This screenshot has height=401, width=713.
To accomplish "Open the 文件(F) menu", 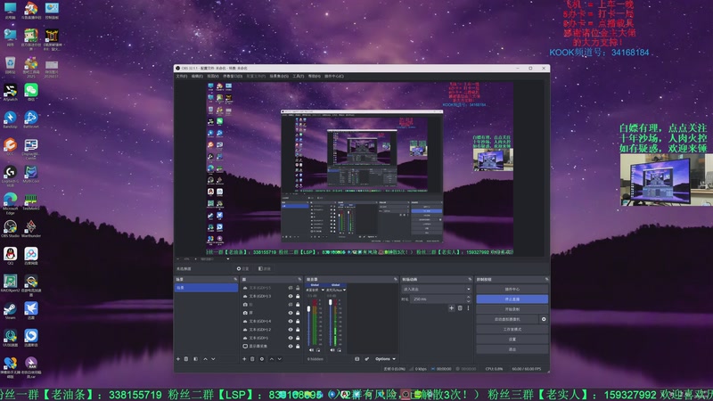I will click(182, 77).
